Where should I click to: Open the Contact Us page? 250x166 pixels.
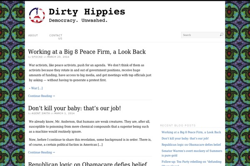point(56,37)
